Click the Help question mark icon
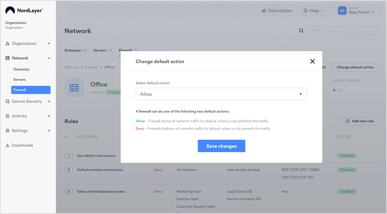The width and height of the screenshot is (387, 214). tap(305, 10)
